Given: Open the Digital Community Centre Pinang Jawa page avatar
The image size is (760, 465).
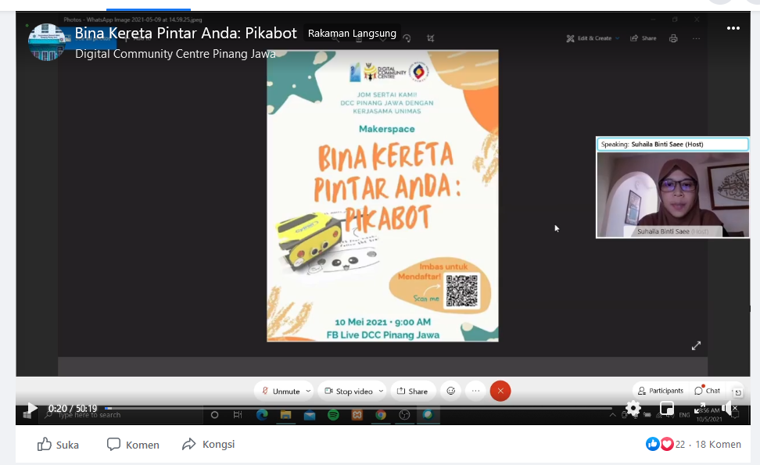Looking at the screenshot, I should click(47, 42).
